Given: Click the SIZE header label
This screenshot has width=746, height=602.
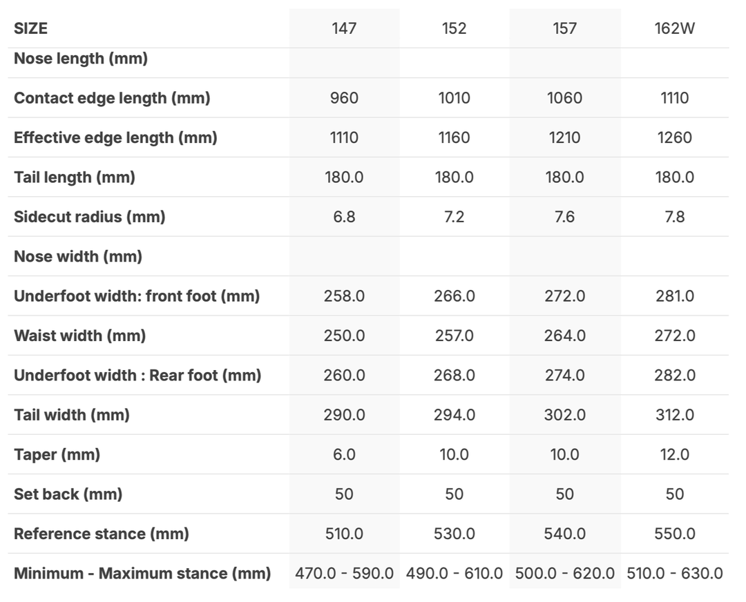Looking at the screenshot, I should coord(31,29).
